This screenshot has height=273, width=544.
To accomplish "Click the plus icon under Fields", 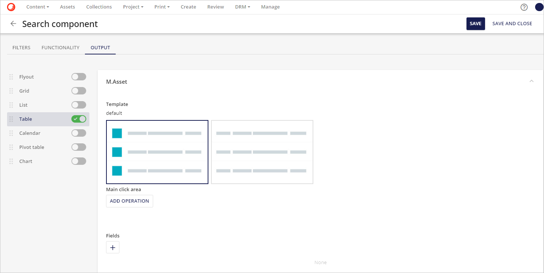I will (x=113, y=247).
